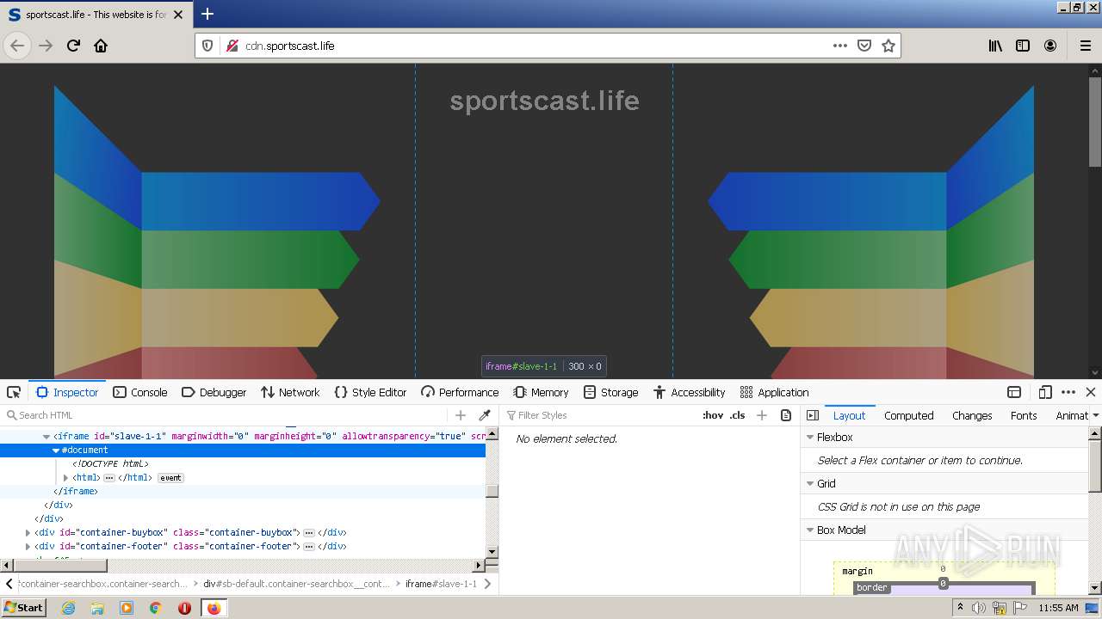Viewport: 1102px width, 619px height.
Task: Toggle the :hov pseudo-class panel
Action: 713,415
